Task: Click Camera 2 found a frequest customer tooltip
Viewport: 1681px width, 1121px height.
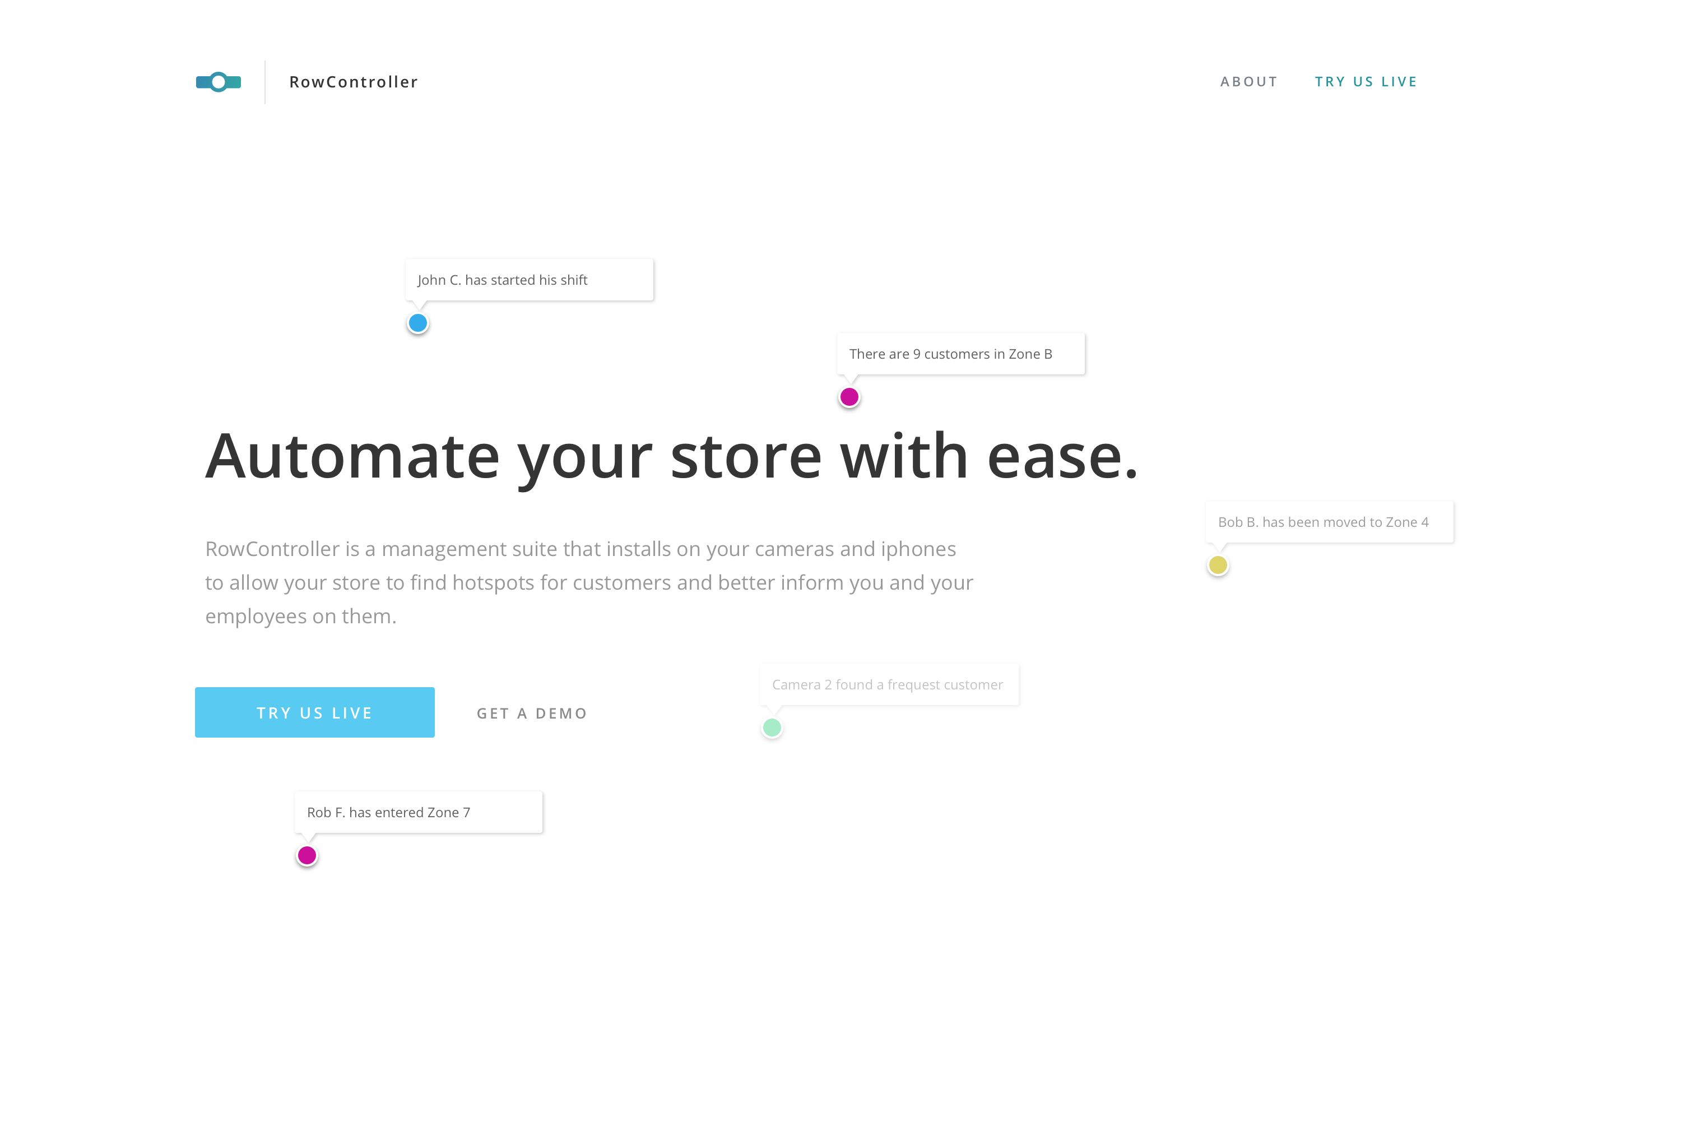Action: [888, 685]
